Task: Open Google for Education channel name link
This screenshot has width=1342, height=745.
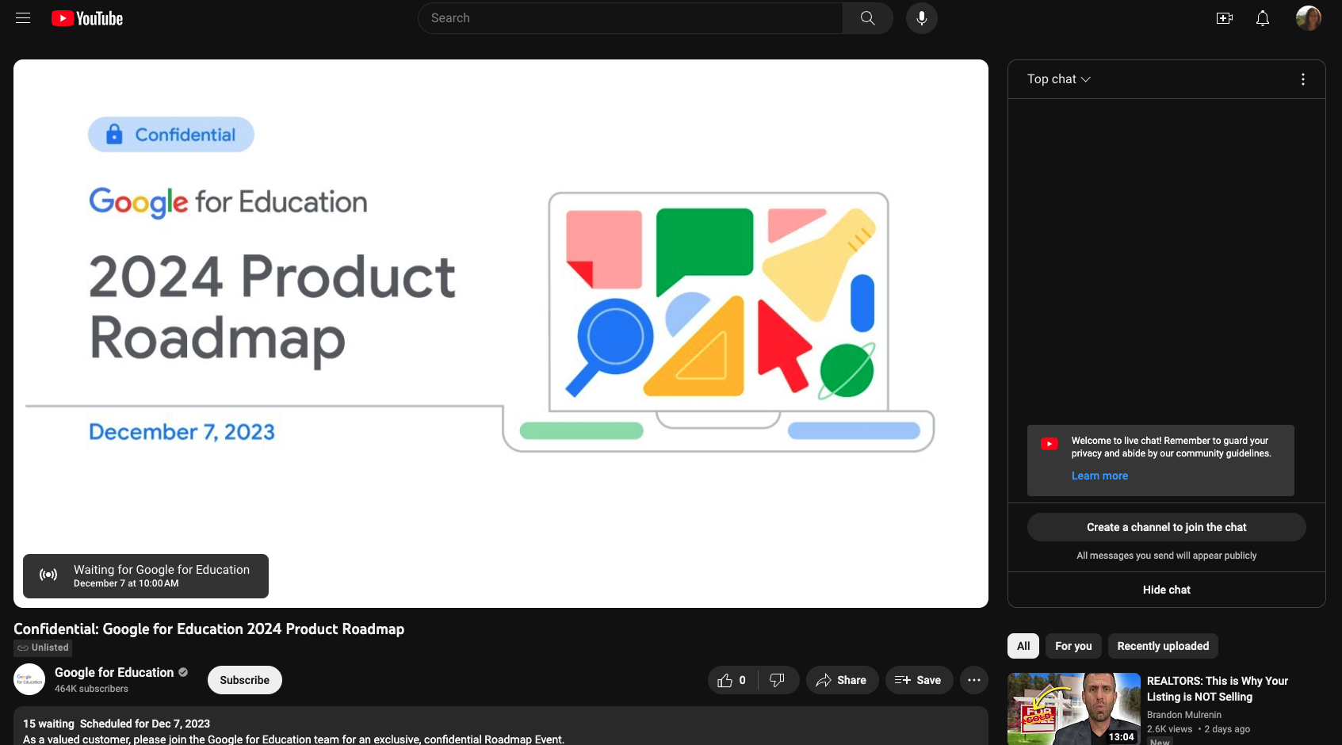Action: pos(114,672)
